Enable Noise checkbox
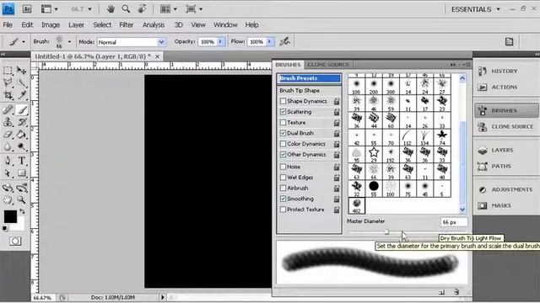This screenshot has width=540, height=303. click(x=283, y=167)
